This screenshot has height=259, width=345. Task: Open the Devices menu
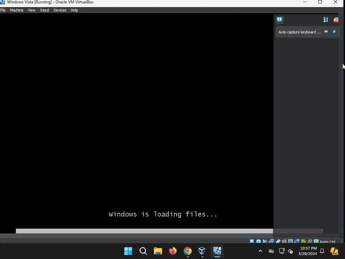click(60, 10)
